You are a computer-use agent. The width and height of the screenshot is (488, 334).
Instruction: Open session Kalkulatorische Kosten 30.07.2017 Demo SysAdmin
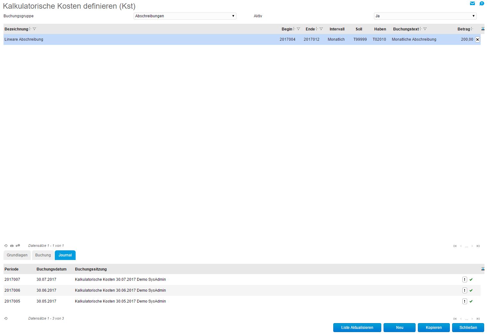pos(120,280)
